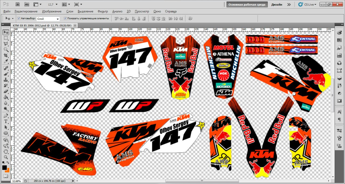Select the Crop tool
Image resolution: width=345 pixels, height=184 pixels.
point(6,55)
